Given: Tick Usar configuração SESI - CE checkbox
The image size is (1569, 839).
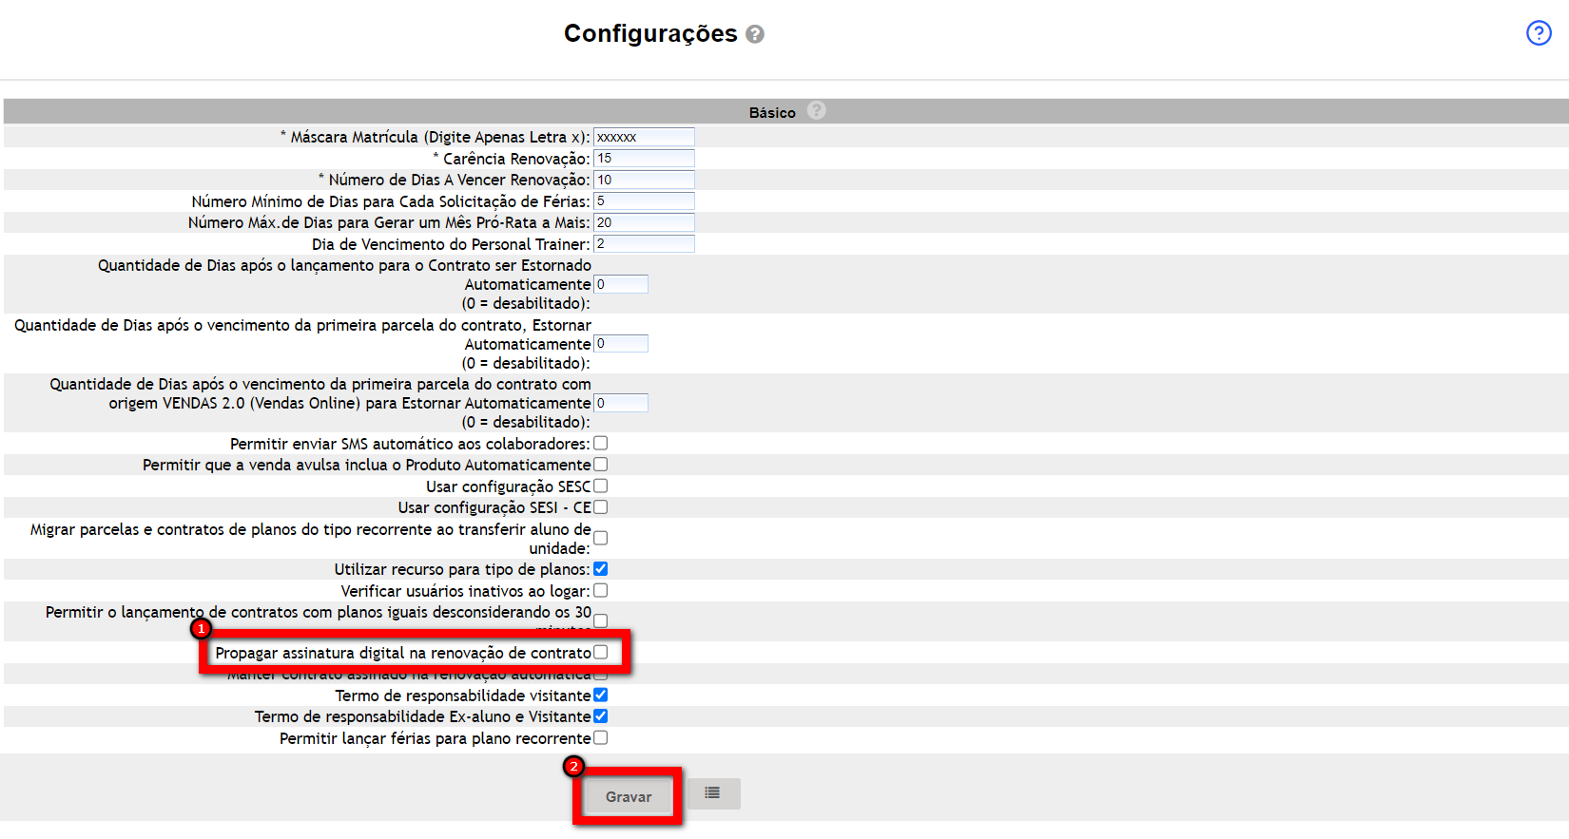Looking at the screenshot, I should (x=601, y=507).
